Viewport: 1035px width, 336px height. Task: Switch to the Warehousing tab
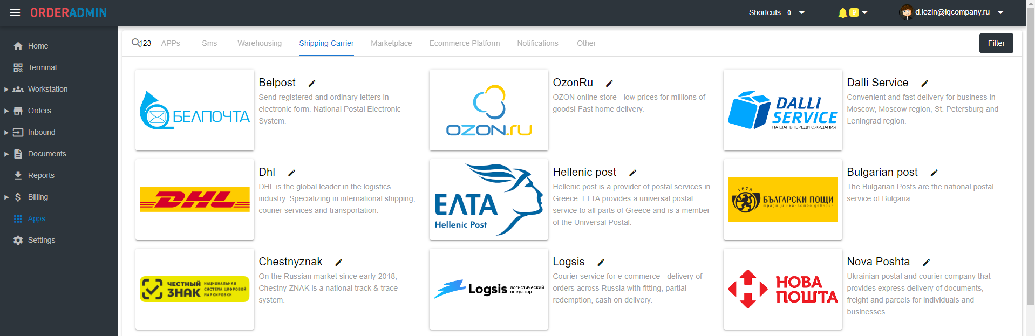coord(260,43)
